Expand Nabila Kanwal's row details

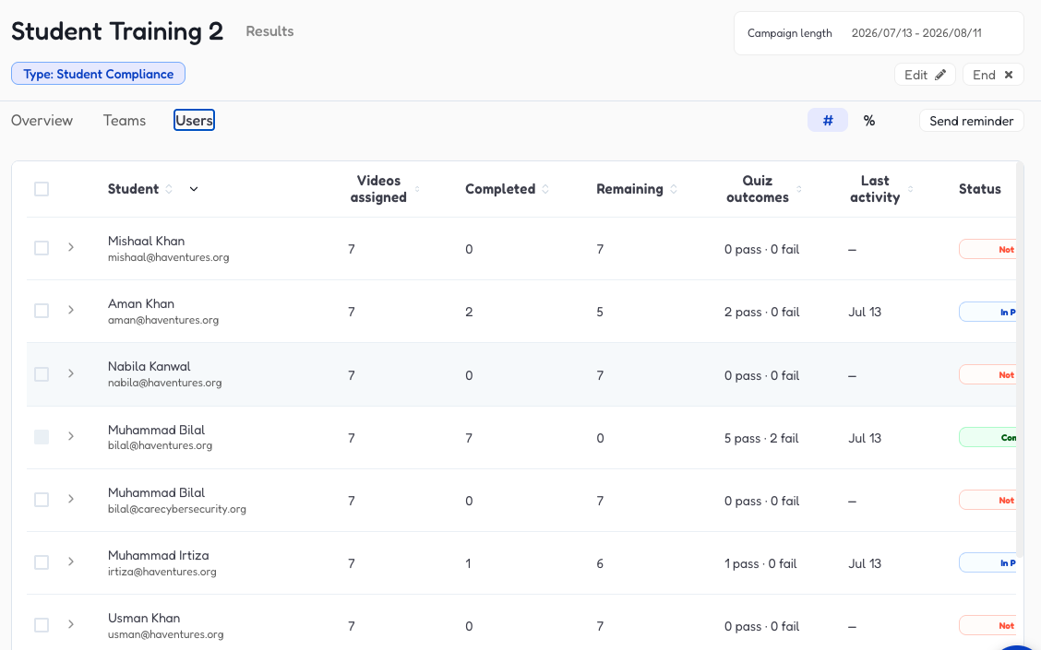(x=70, y=373)
